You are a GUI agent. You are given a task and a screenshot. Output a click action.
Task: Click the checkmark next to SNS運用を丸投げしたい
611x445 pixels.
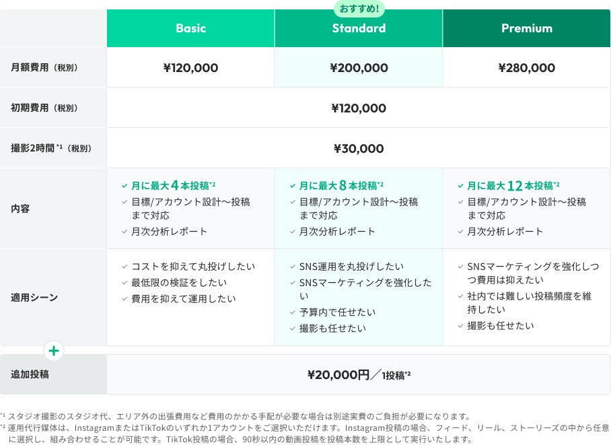(293, 267)
